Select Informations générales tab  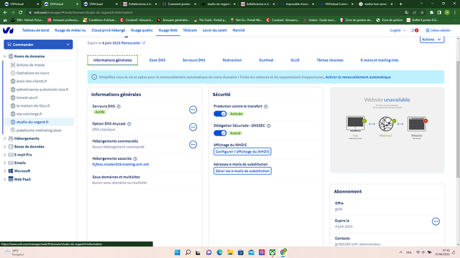coord(112,60)
